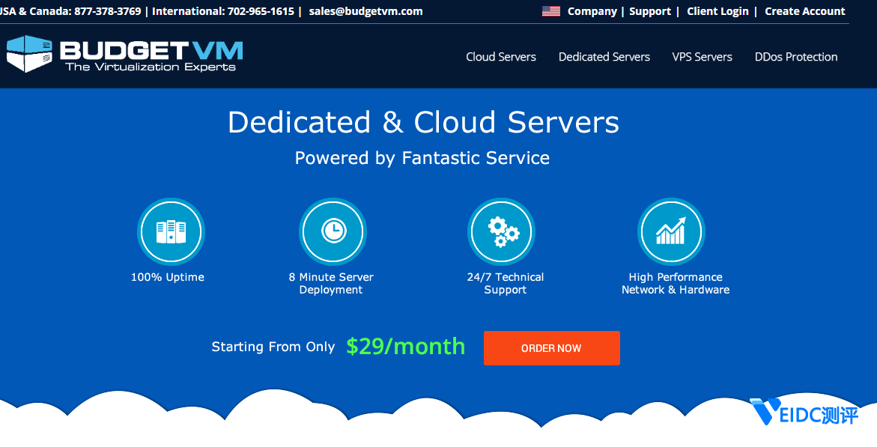Image resolution: width=877 pixels, height=447 pixels.
Task: Click the 24/7 Technical Support gears icon
Action: [x=502, y=231]
